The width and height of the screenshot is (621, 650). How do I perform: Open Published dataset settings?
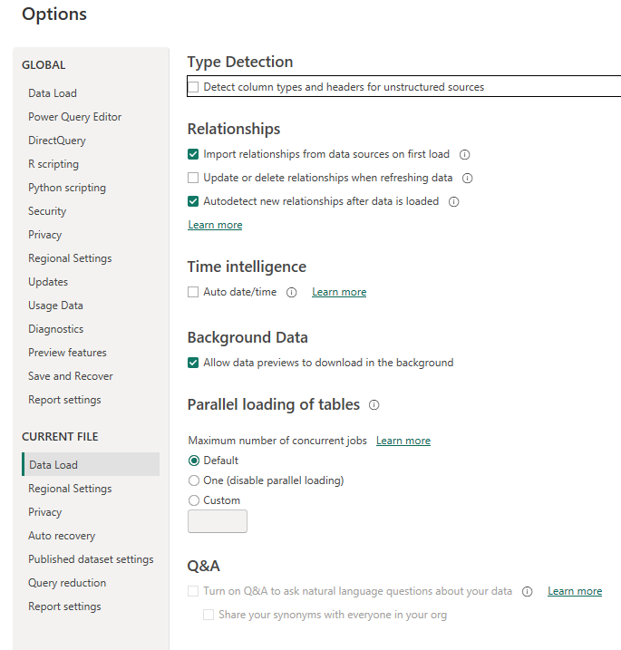[91, 559]
